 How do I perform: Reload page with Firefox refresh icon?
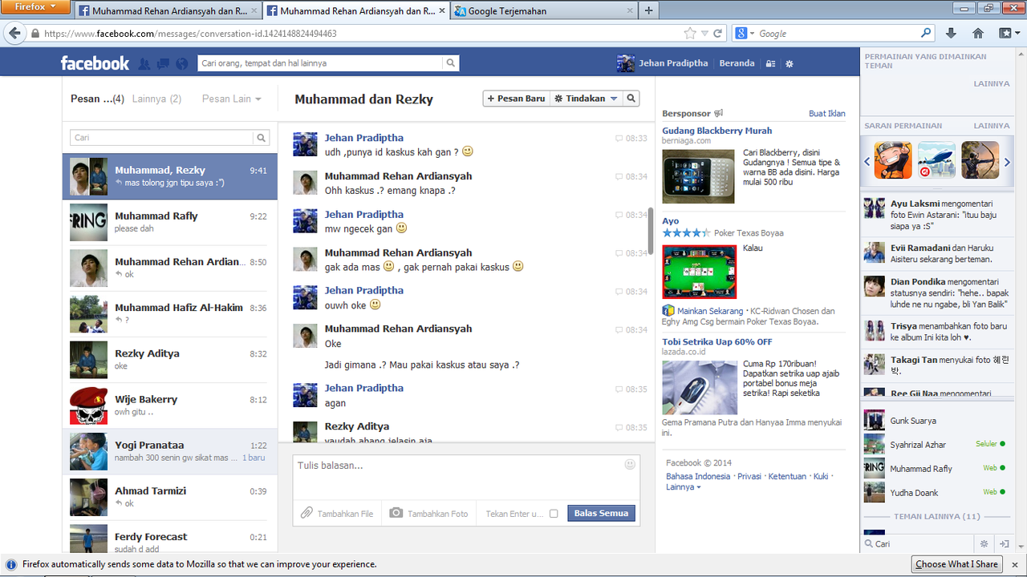pyautogui.click(x=718, y=34)
